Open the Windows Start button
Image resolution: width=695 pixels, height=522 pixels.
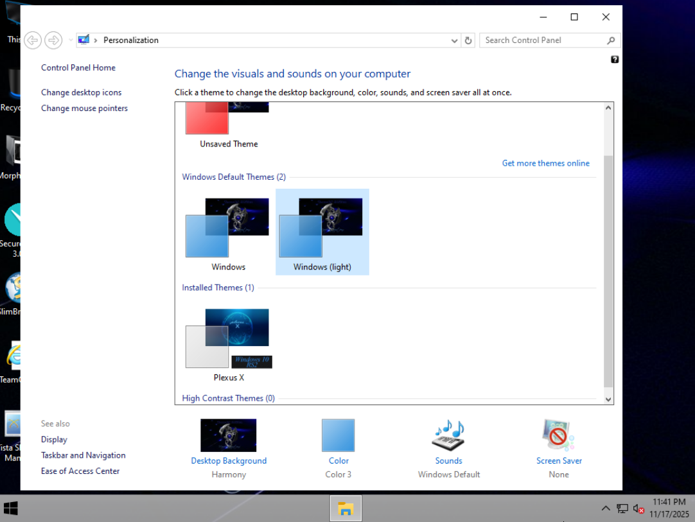11,509
